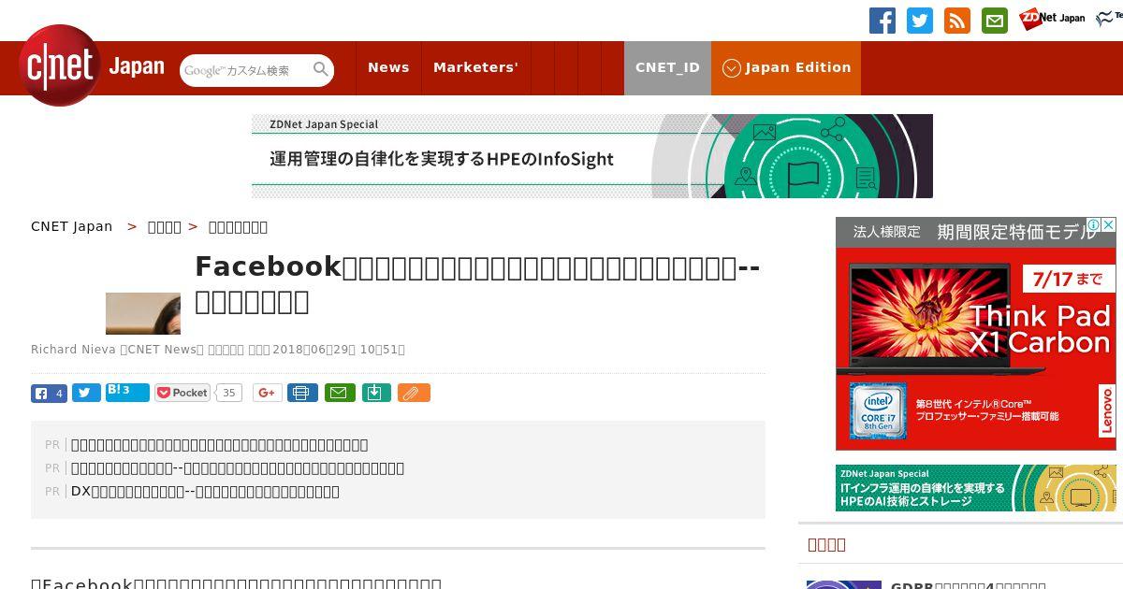Open the News menu
The height and width of the screenshot is (589, 1123).
click(x=388, y=67)
